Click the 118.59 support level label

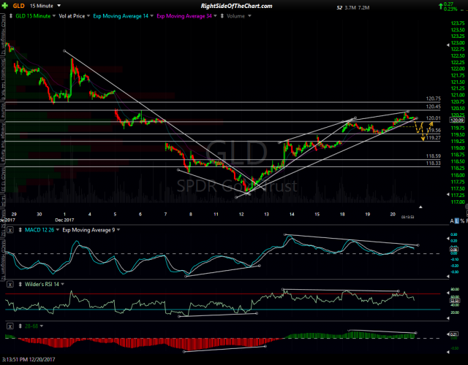[x=434, y=155]
